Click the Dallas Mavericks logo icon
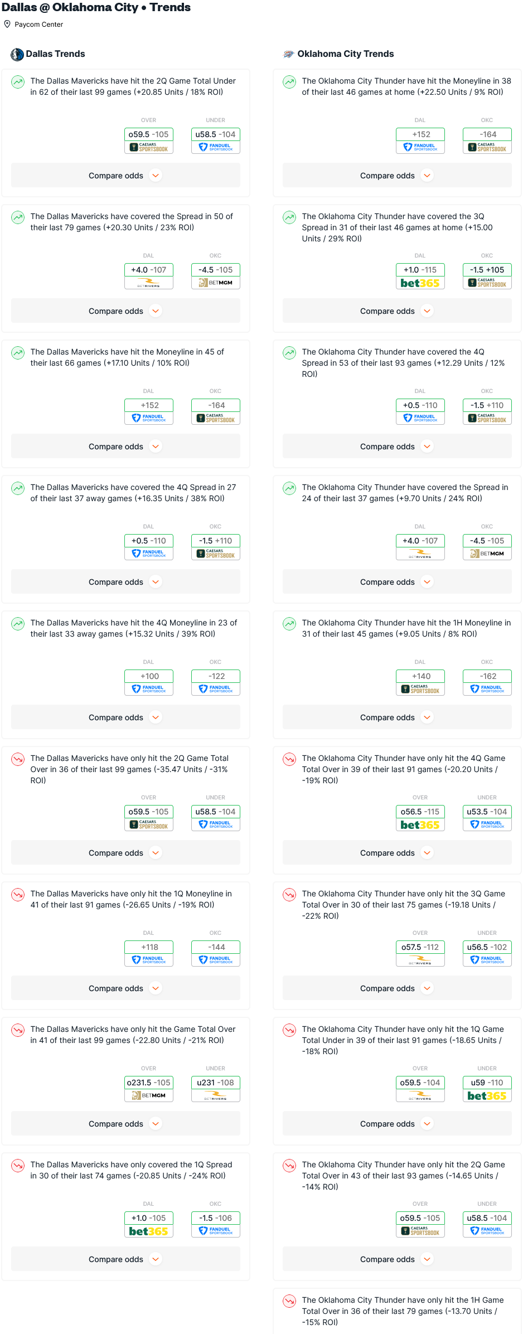This screenshot has width=523, height=1334. click(17, 54)
